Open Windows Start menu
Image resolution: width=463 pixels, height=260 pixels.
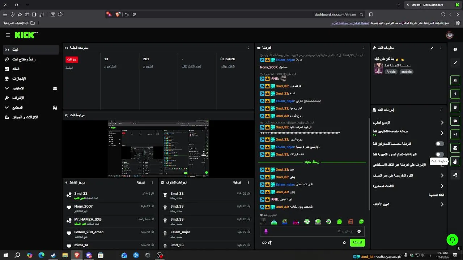[6, 255]
